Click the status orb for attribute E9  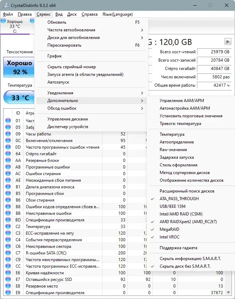tap(8, 293)
